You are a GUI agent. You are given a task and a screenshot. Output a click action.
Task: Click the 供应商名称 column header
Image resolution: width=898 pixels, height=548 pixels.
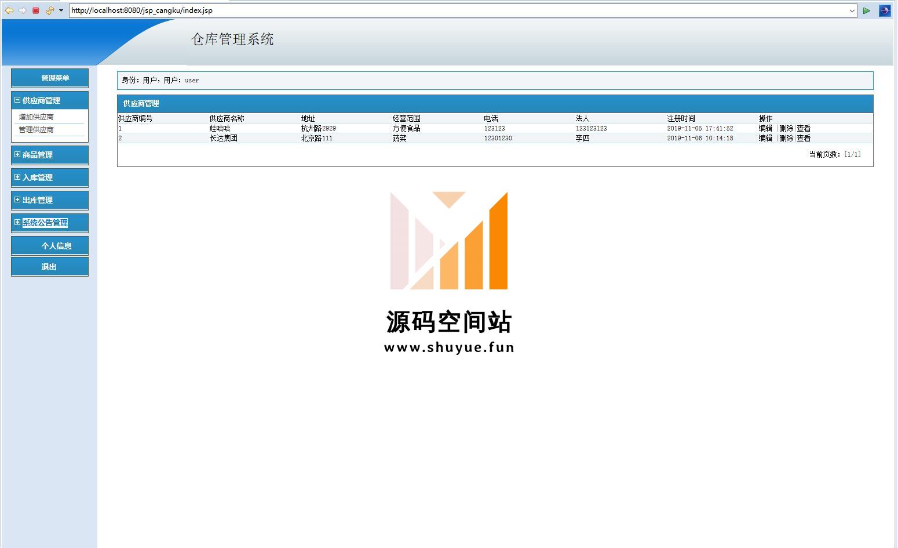tap(227, 118)
